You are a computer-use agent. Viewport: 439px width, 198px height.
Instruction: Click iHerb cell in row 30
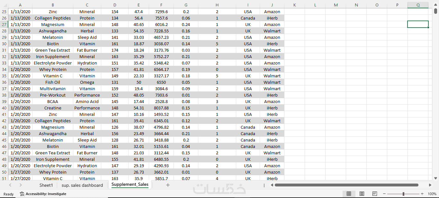(272, 44)
